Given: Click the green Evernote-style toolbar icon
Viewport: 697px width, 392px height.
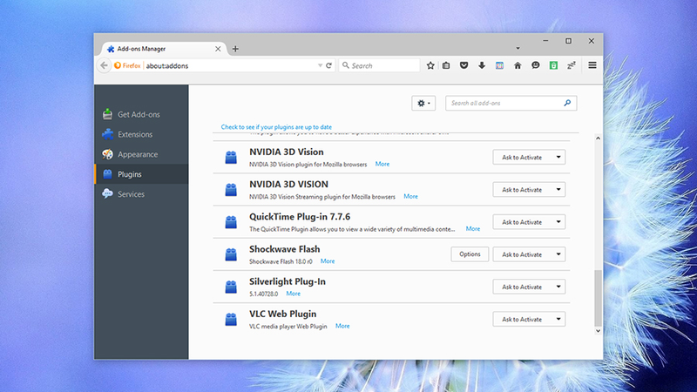Looking at the screenshot, I should 553,65.
